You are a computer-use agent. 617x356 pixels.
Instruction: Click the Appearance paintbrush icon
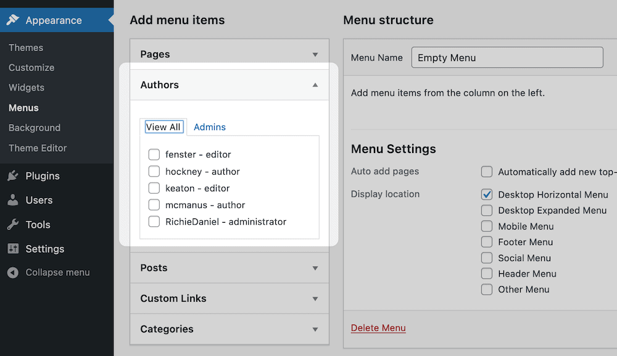coord(11,20)
